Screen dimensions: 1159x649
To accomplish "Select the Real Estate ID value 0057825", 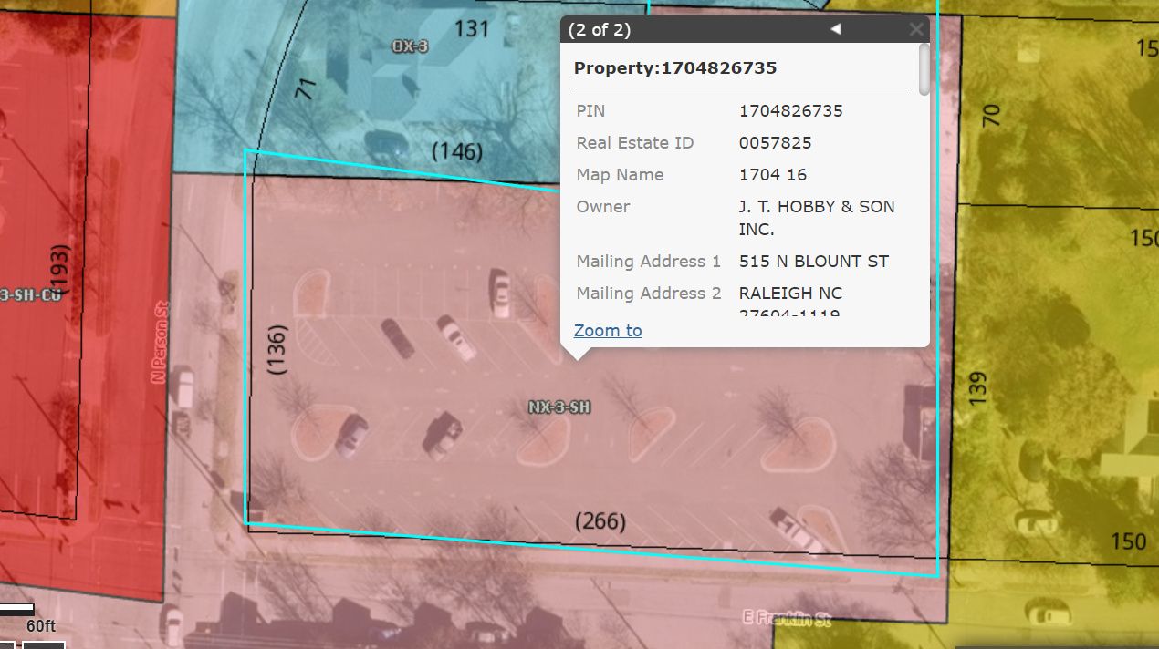I will click(x=775, y=143).
